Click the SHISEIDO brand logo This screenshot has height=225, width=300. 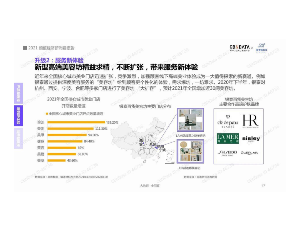227,153
